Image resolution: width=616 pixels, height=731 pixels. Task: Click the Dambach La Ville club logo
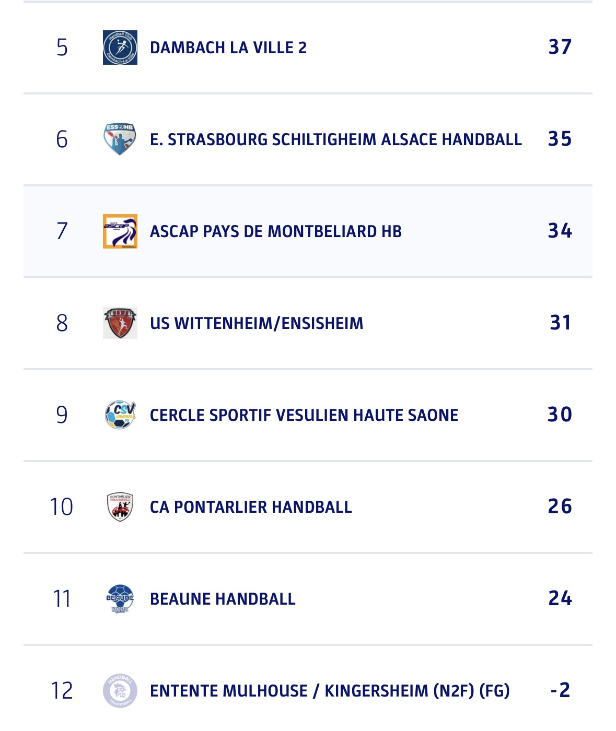tap(120, 48)
